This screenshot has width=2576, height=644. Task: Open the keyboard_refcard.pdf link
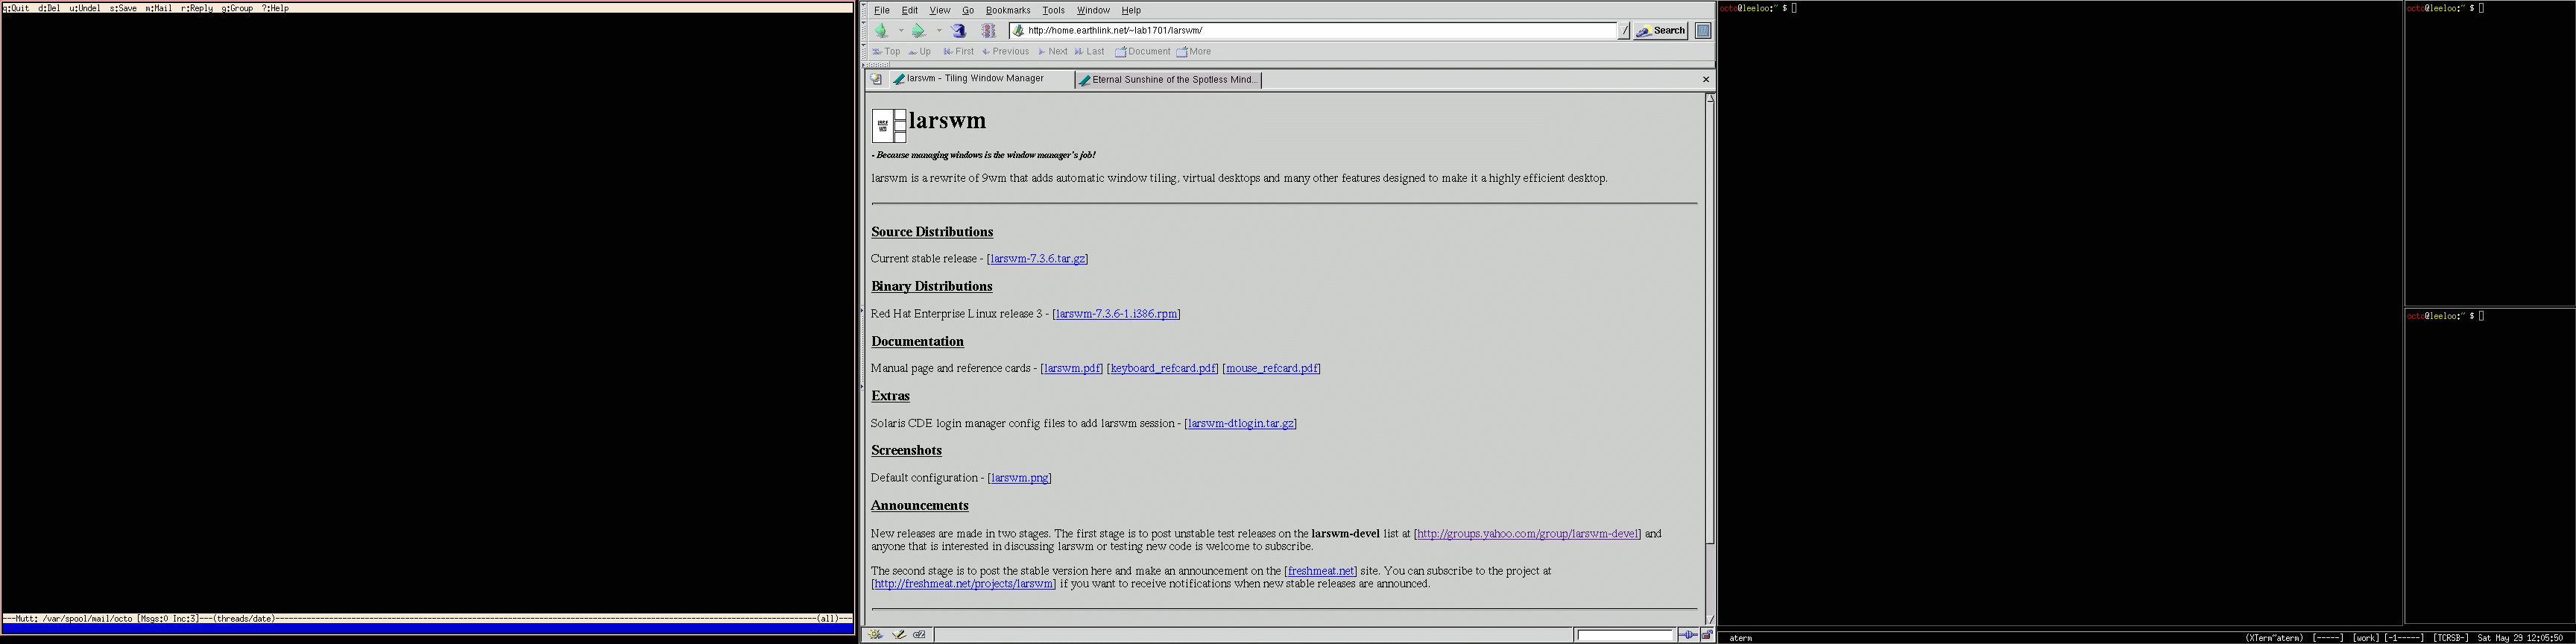pyautogui.click(x=1162, y=369)
